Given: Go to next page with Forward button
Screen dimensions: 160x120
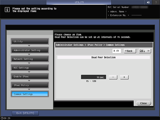Looking at the screenshot, I should (x=145, y=51).
